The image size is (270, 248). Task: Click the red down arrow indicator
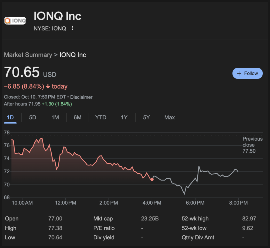tap(48, 86)
